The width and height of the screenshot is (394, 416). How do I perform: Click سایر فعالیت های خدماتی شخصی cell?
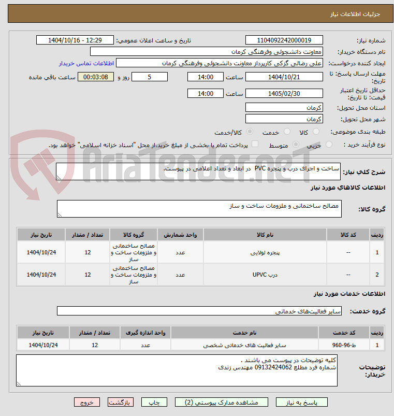[244, 345]
